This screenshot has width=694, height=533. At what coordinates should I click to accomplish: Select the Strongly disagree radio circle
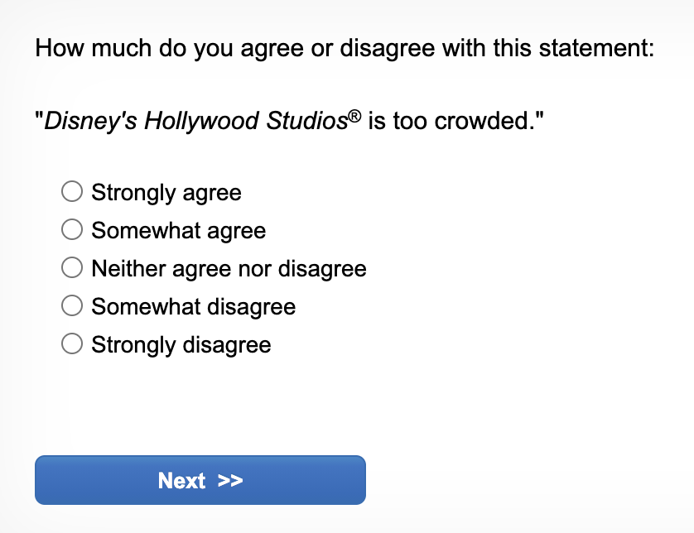coord(72,344)
